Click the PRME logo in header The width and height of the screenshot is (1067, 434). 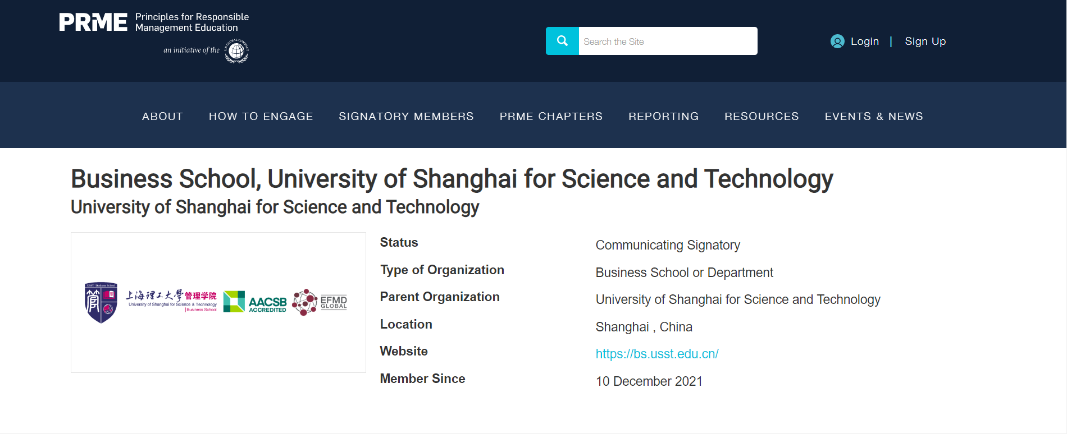click(x=93, y=22)
